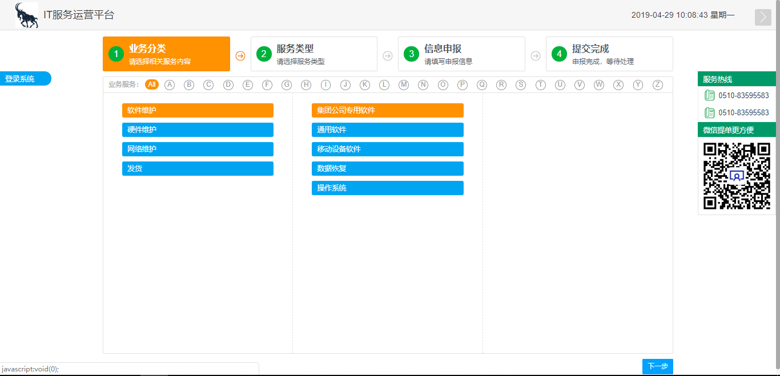Filter services by letter Z
The image size is (780, 376).
658,84
